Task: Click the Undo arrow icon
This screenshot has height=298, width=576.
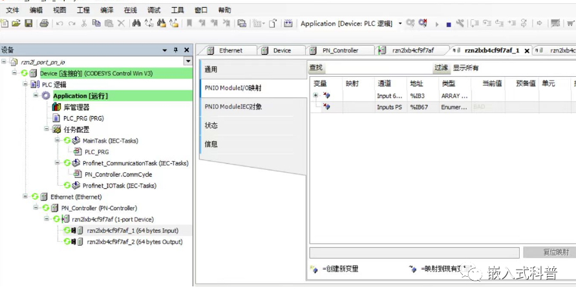Action: [x=59, y=23]
